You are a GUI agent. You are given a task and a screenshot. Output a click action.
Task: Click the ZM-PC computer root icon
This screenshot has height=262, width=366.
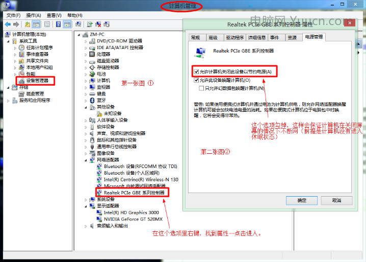click(86, 34)
